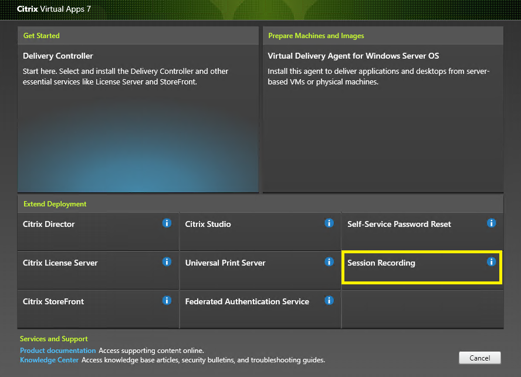This screenshot has height=377, width=521.
Task: View info icon for Citrix License Server
Action: coord(167,261)
